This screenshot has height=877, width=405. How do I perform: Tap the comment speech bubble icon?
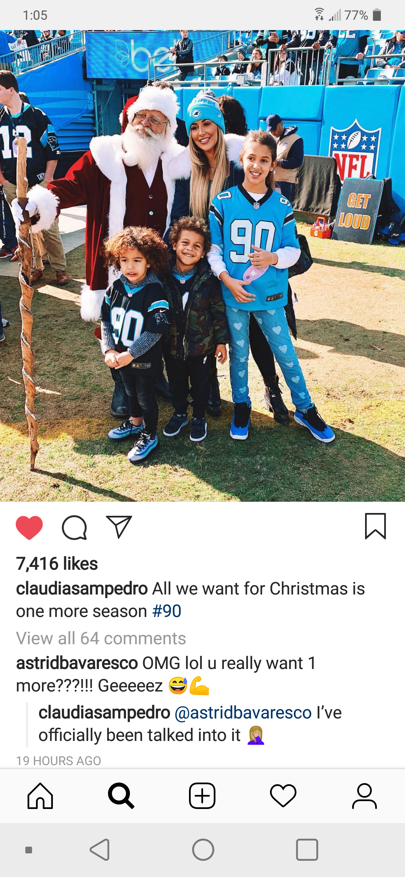click(74, 527)
